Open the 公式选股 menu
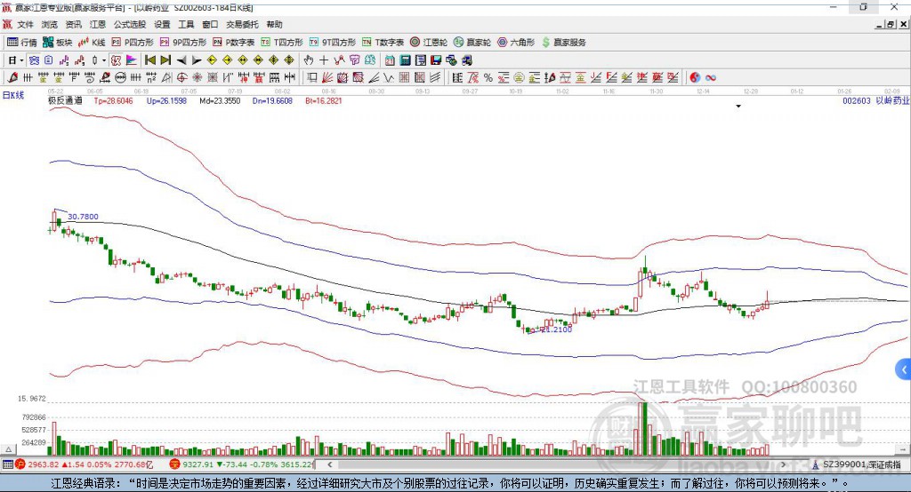The image size is (911, 492). [x=130, y=24]
